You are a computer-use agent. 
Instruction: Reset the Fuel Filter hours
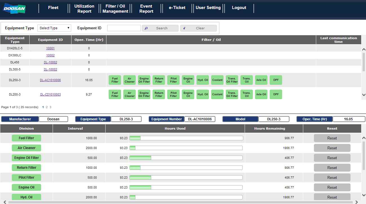pyautogui.click(x=332, y=138)
